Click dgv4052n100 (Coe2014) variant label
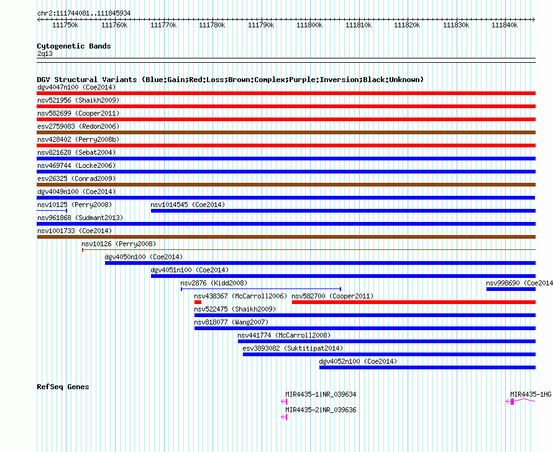Image resolution: width=553 pixels, height=452 pixels. coord(358,361)
